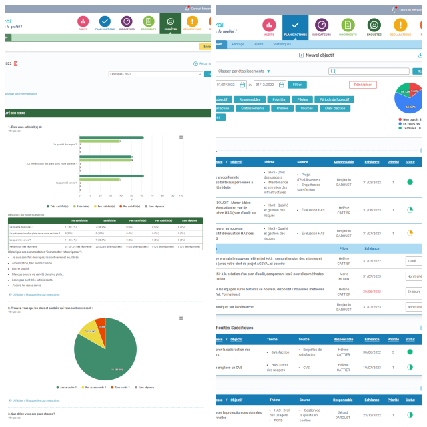Open Indicateurs icon in left panel navigation
The image size is (427, 427).
pyautogui.click(x=127, y=21)
